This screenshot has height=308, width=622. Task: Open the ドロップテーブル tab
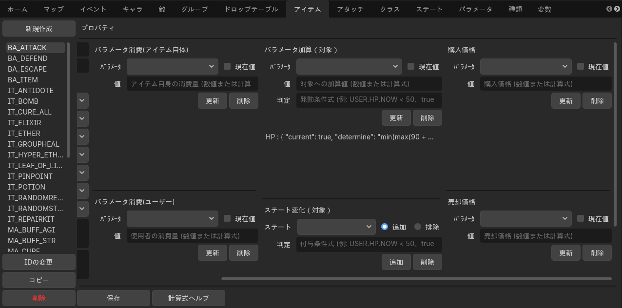pos(251,9)
